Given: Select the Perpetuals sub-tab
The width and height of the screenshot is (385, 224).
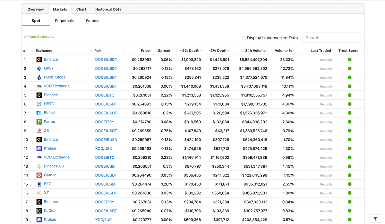Looking at the screenshot, I should click(64, 21).
